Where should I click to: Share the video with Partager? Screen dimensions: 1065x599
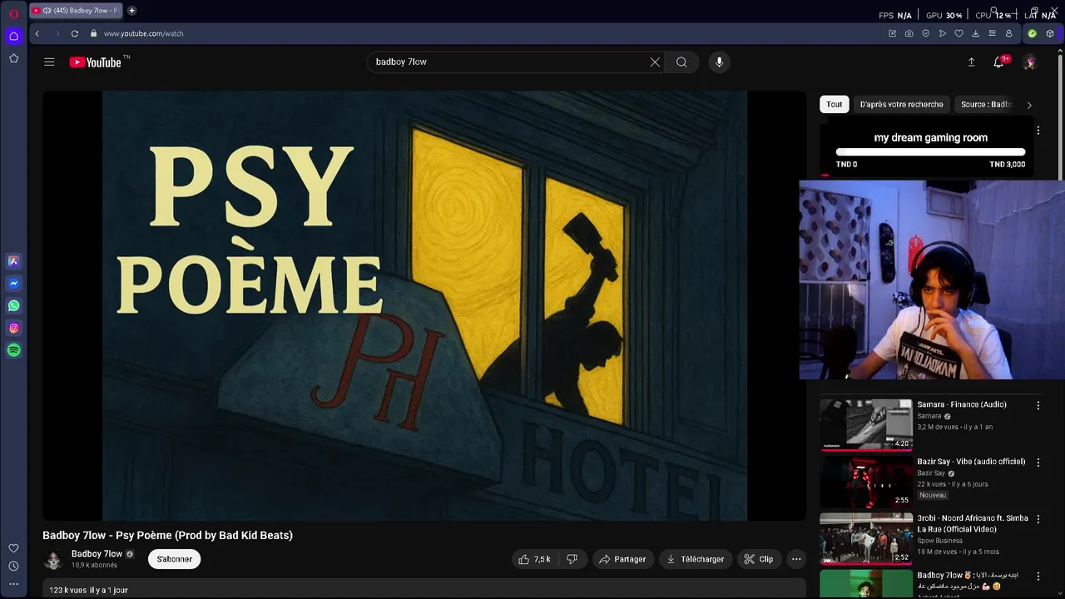(x=623, y=559)
